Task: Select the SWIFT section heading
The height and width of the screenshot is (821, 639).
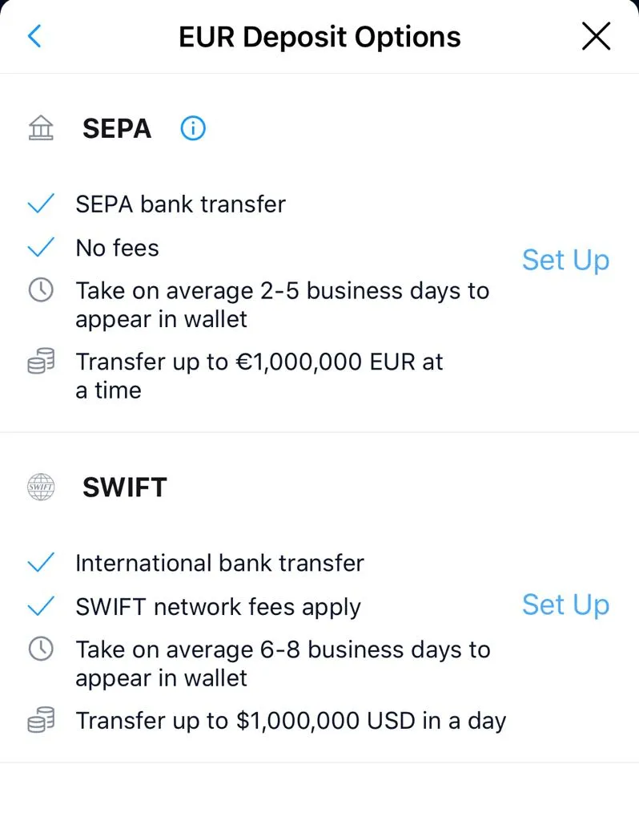Action: (124, 487)
